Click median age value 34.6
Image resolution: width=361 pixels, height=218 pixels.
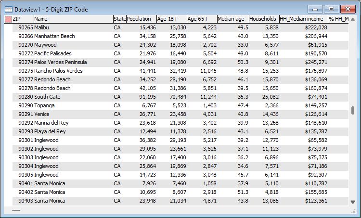click(x=243, y=166)
